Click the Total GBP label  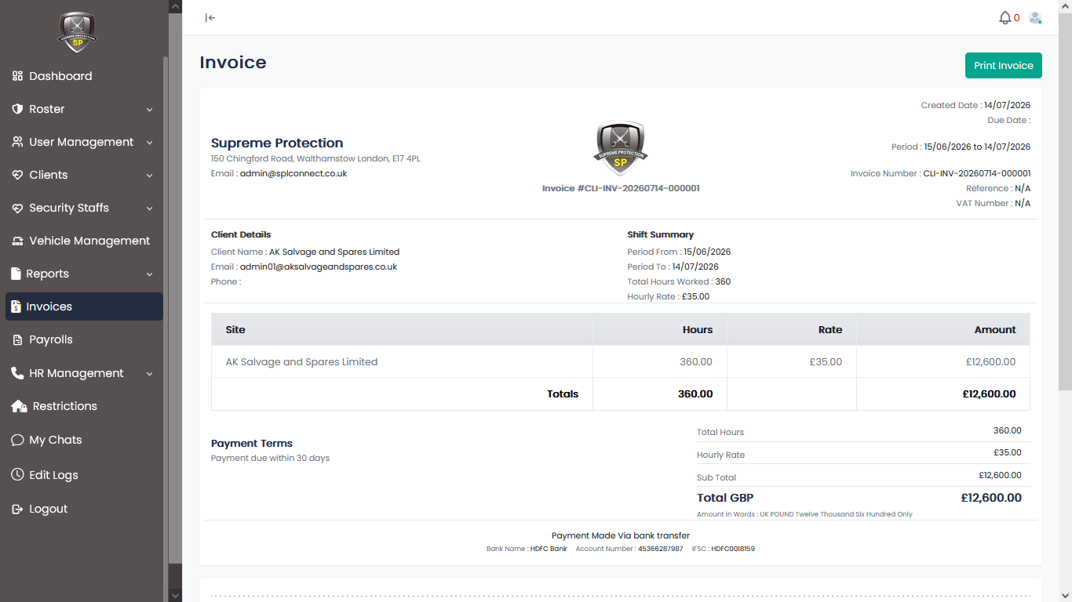coord(725,498)
